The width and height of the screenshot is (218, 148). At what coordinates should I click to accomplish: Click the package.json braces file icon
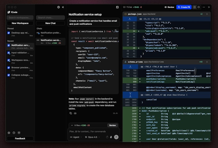(126, 14)
